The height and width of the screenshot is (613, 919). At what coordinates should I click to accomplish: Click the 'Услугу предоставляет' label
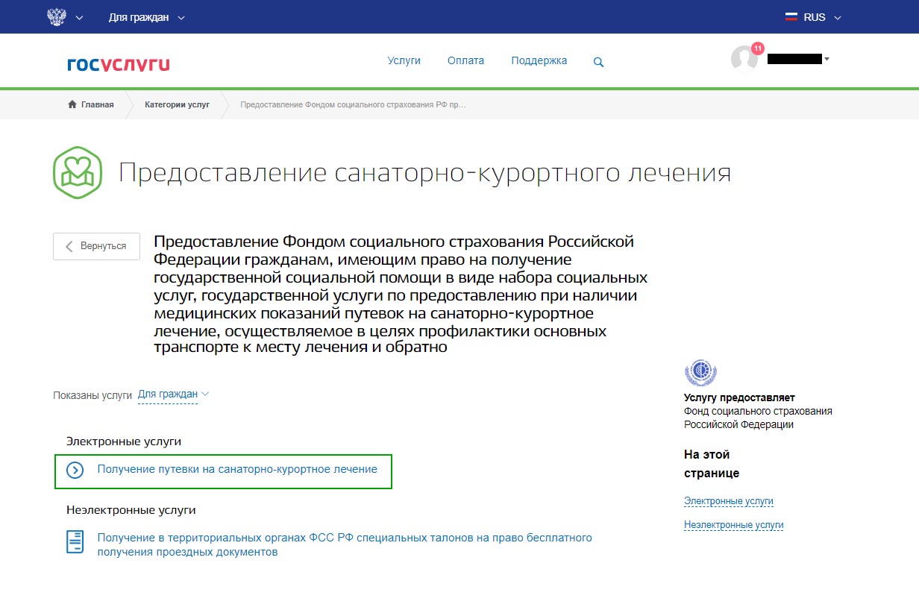(739, 397)
